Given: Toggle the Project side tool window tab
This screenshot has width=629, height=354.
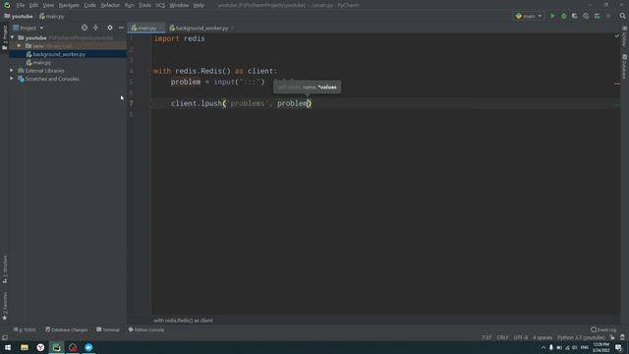Looking at the screenshot, I should coord(5,37).
